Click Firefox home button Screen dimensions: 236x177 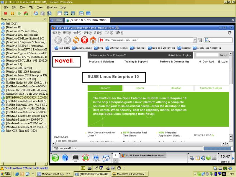click(x=93, y=40)
